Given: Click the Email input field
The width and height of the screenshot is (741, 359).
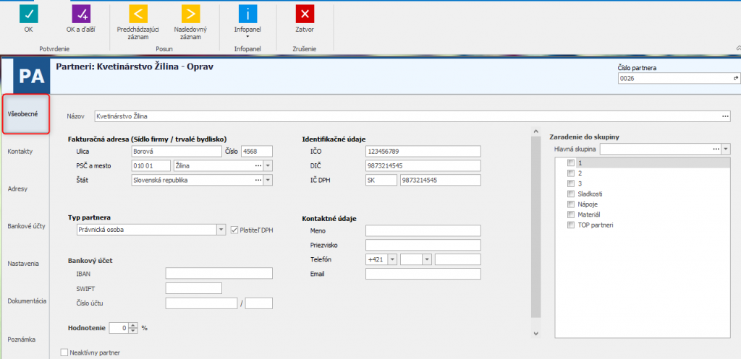Looking at the screenshot, I should 423,274.
